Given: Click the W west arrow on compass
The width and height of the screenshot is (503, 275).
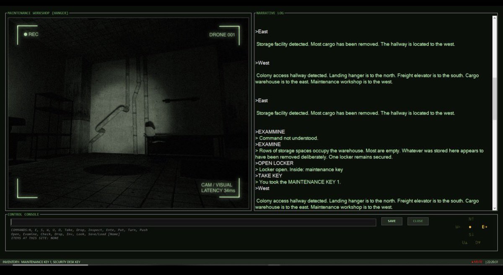Looking at the screenshot, I should coord(458,227).
